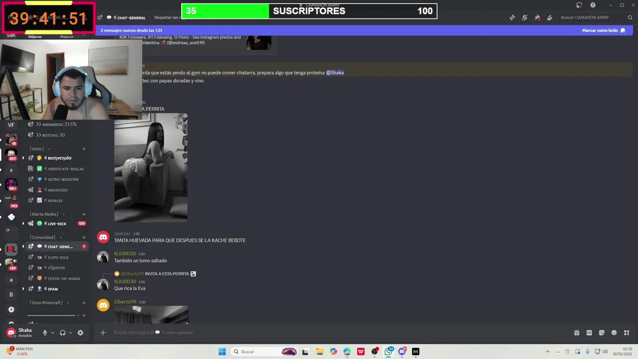This screenshot has height=359, width=638.
Task: Open the niveles channel
Action: 57,200
